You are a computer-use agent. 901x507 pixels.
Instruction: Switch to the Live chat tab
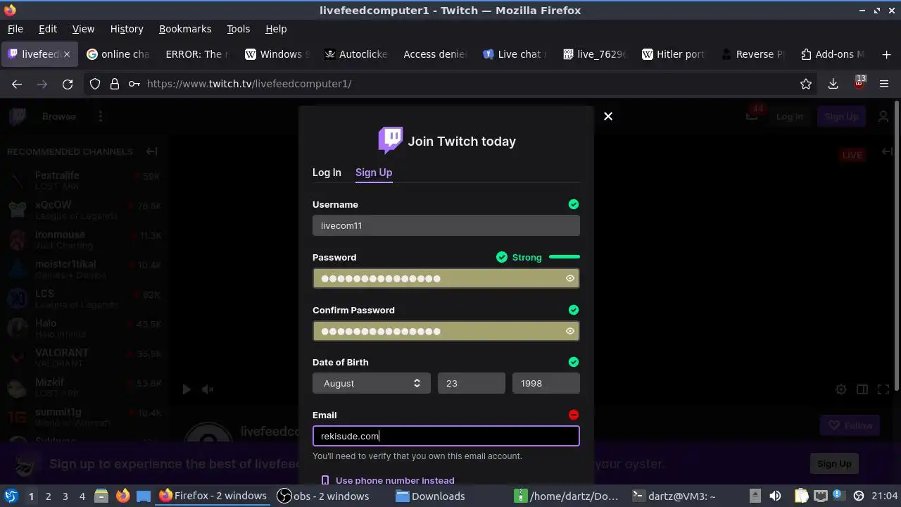pyautogui.click(x=515, y=54)
